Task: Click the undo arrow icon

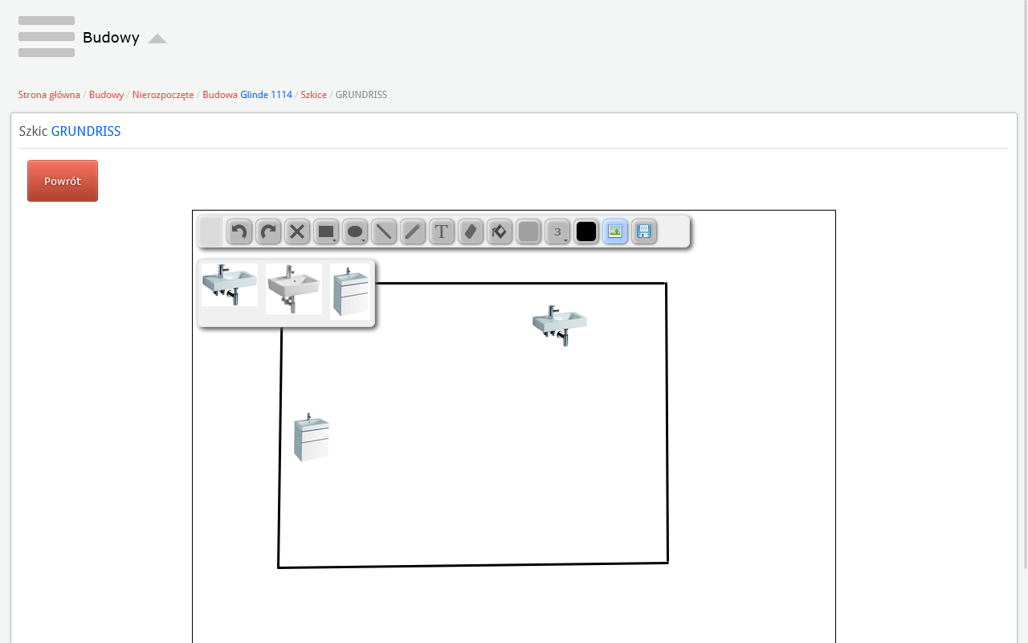Action: tap(239, 232)
